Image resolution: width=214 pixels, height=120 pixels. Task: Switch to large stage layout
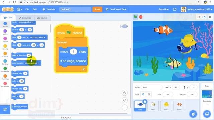pos(204,17)
